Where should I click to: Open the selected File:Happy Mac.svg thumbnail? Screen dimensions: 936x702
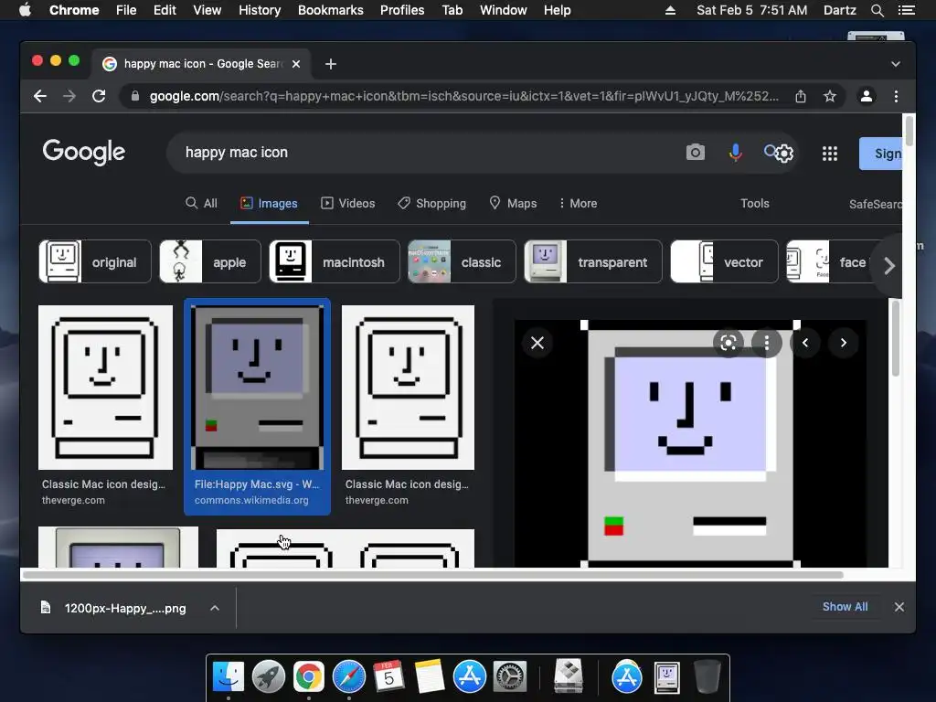click(257, 388)
